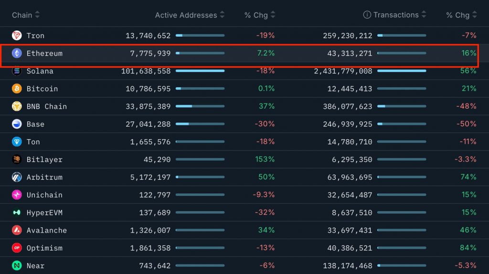
Task: Click the Optimism chain logo icon
Action: coord(17,248)
